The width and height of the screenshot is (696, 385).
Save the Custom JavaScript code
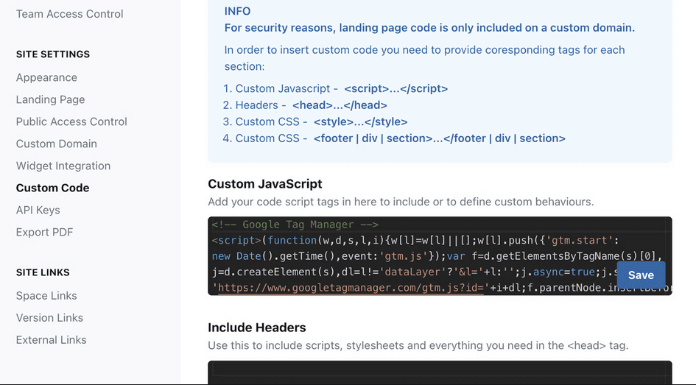click(640, 275)
